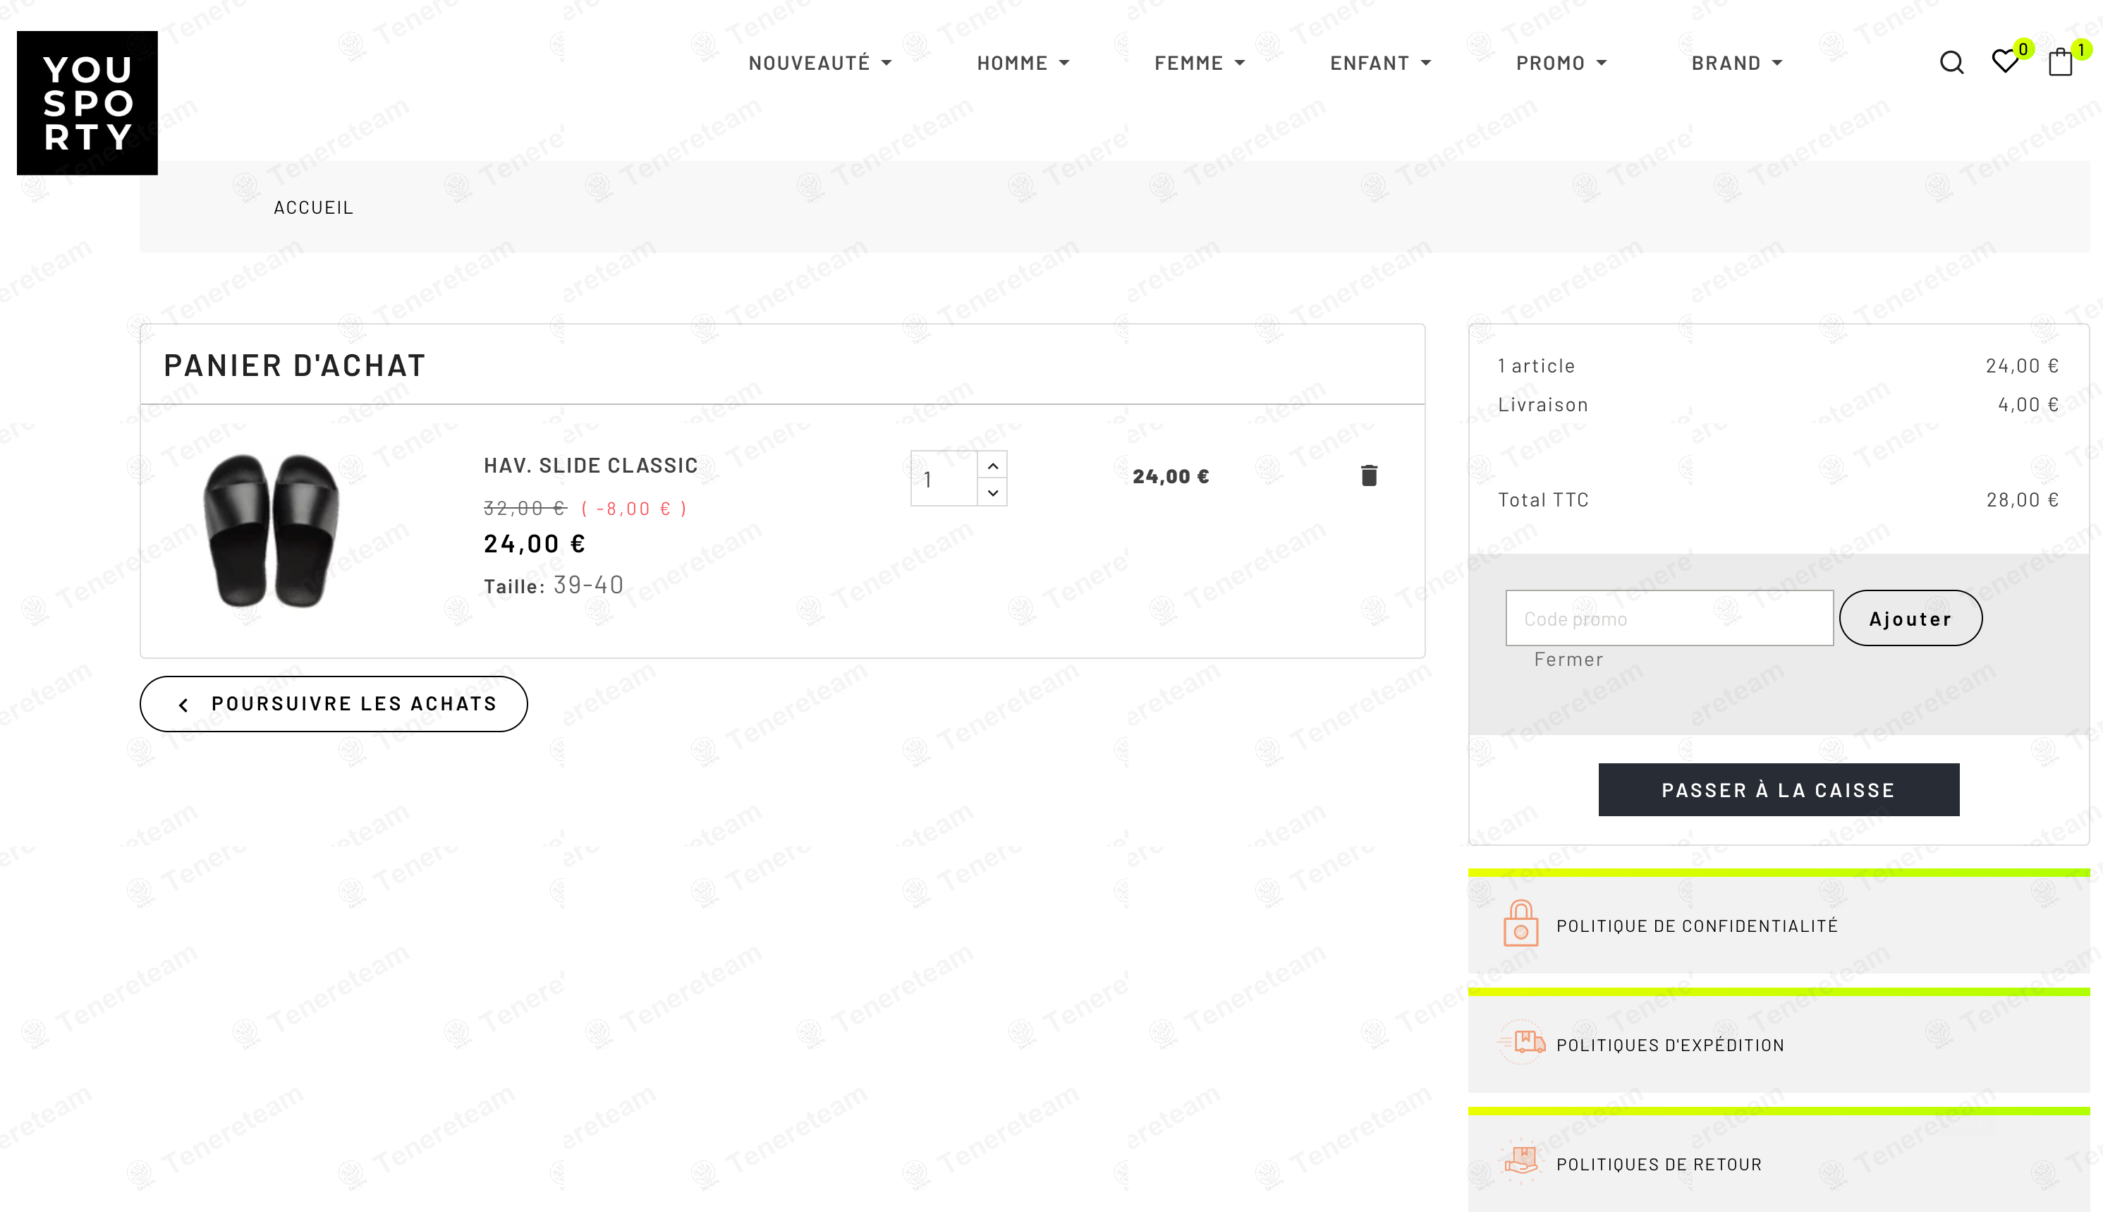This screenshot has width=2103, height=1219.
Task: Click the shipping truck icon
Action: coord(1522,1042)
